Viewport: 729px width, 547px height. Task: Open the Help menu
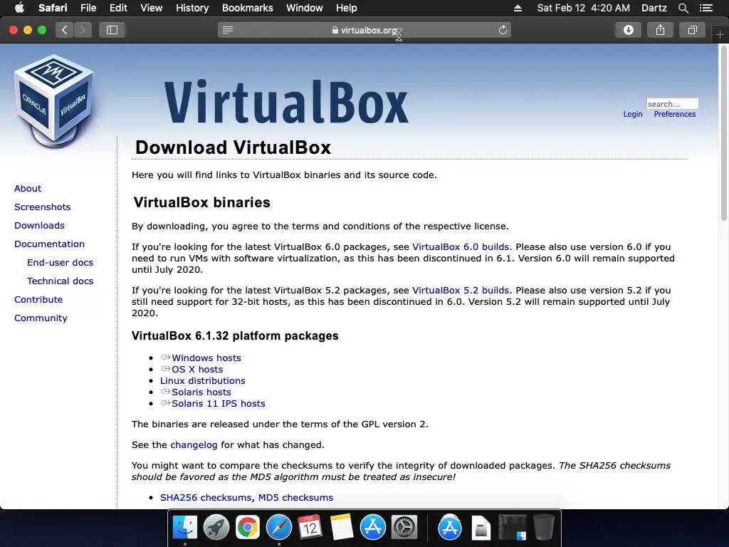[x=347, y=8]
